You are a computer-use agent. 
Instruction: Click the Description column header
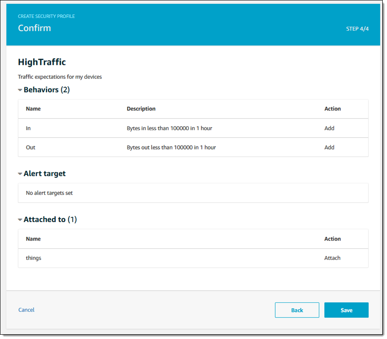pos(141,109)
